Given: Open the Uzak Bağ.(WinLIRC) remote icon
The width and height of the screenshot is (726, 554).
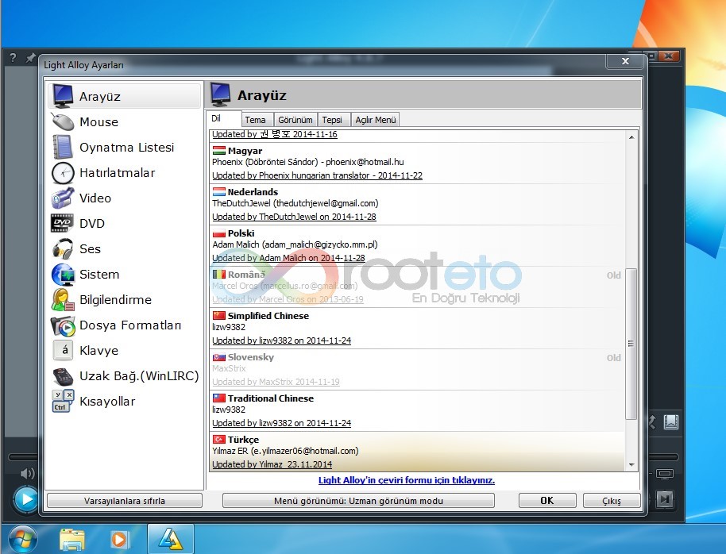Looking at the screenshot, I should [x=63, y=375].
